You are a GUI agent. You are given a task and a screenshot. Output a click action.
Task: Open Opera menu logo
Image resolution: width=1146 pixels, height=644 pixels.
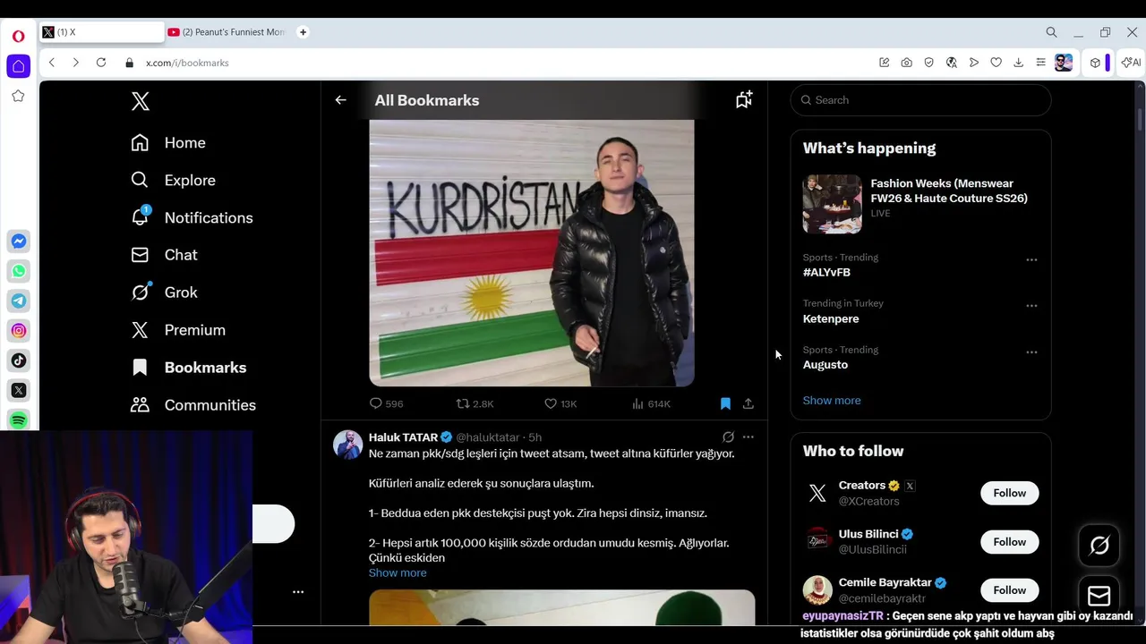point(18,37)
